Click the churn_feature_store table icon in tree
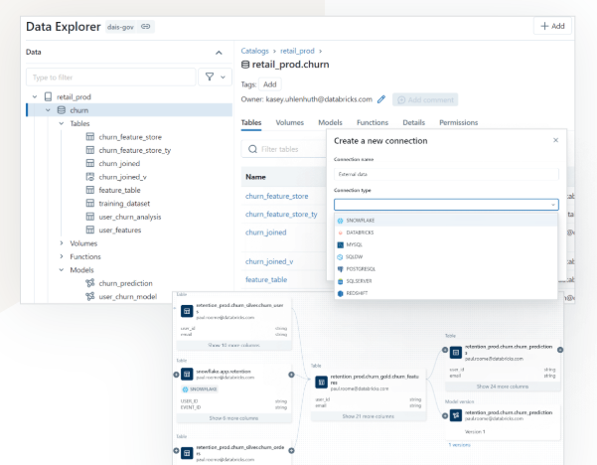 point(89,137)
